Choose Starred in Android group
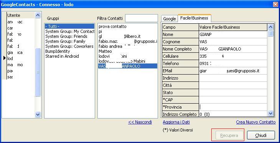This screenshot has width=280, height=143. [x=69, y=56]
